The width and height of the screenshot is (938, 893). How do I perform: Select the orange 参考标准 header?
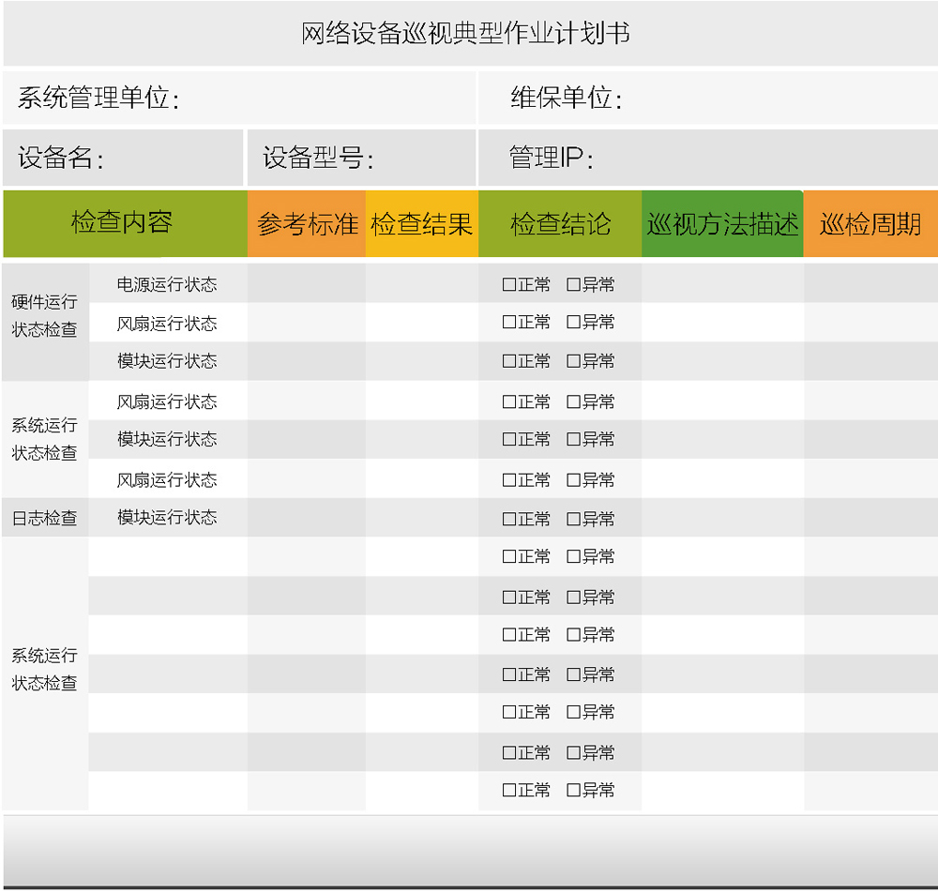[x=307, y=224]
